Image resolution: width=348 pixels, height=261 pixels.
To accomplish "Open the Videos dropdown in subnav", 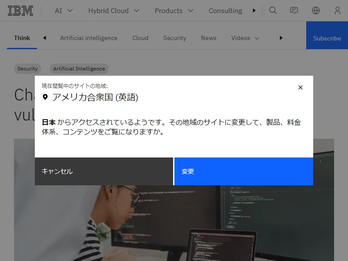I will (245, 38).
